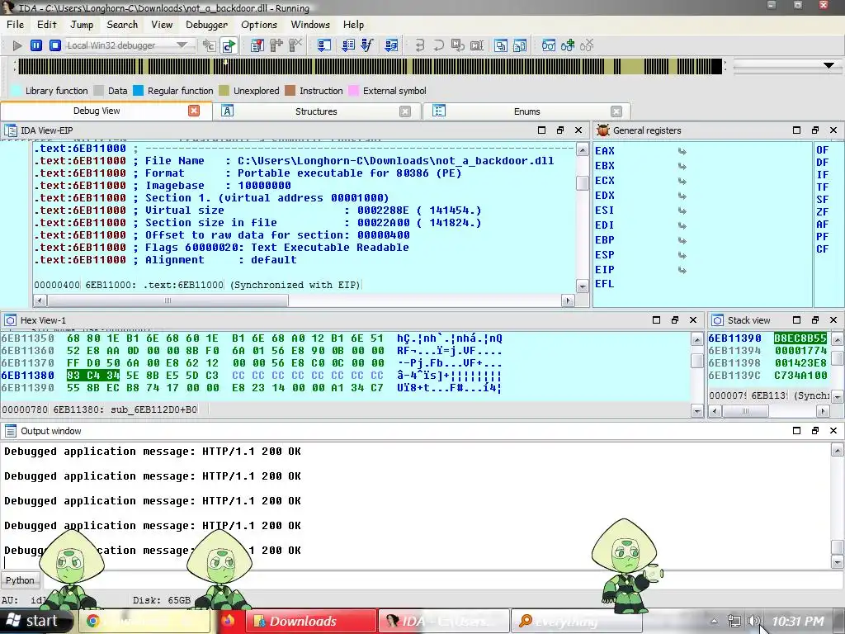Click the up arrow of the Hex View scrollbar
Screen dimensions: 845x634
tap(696, 339)
